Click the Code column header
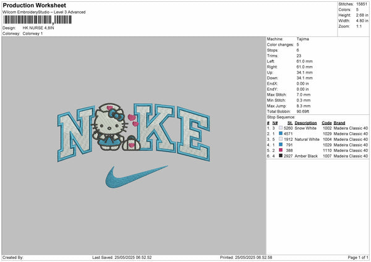The height and width of the screenshot is (262, 371). point(326,122)
